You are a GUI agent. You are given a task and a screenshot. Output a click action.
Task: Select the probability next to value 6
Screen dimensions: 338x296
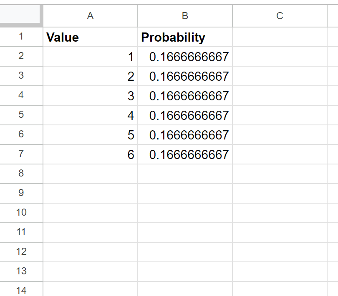(x=185, y=154)
